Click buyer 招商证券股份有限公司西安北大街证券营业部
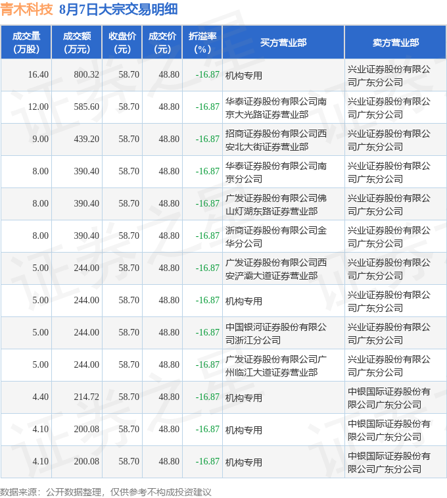Screen dimensions: 447x498 click(276, 140)
